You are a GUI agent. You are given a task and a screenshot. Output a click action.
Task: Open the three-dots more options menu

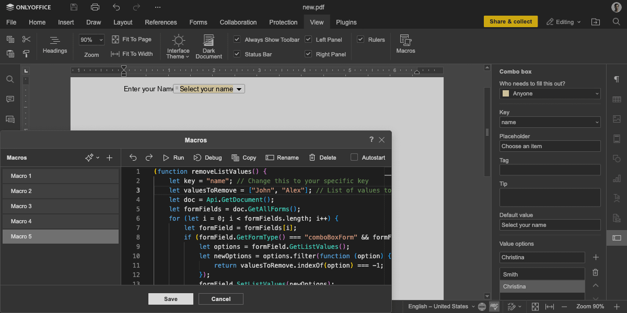pyautogui.click(x=158, y=7)
